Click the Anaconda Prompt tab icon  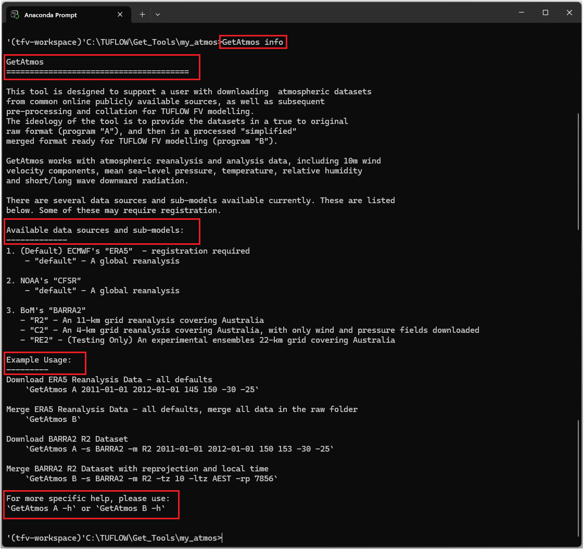click(x=16, y=15)
